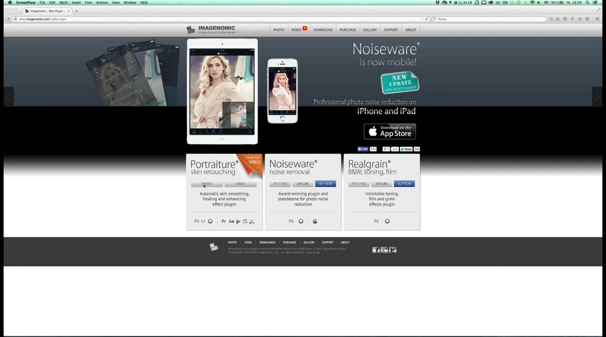
Task: Show previous banner slide with left arrow
Action: [x=9, y=97]
